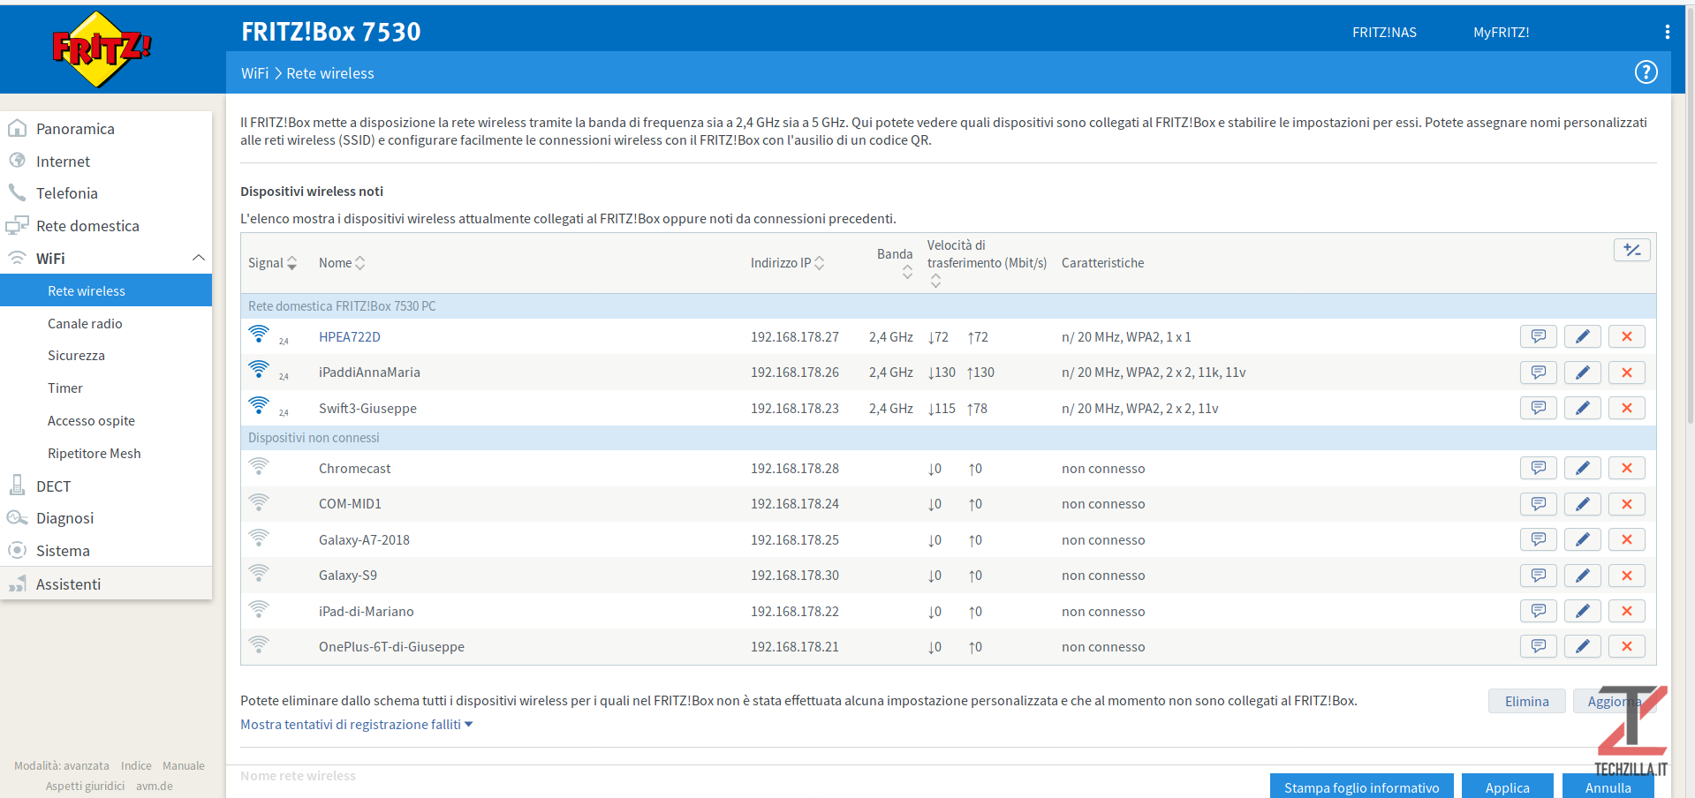
Task: Click WiFi in the breadcrumb
Action: click(254, 73)
